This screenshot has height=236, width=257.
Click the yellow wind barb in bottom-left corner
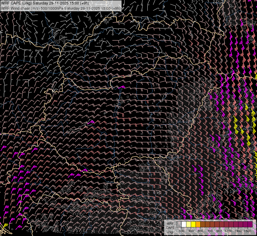[x=5, y=226]
